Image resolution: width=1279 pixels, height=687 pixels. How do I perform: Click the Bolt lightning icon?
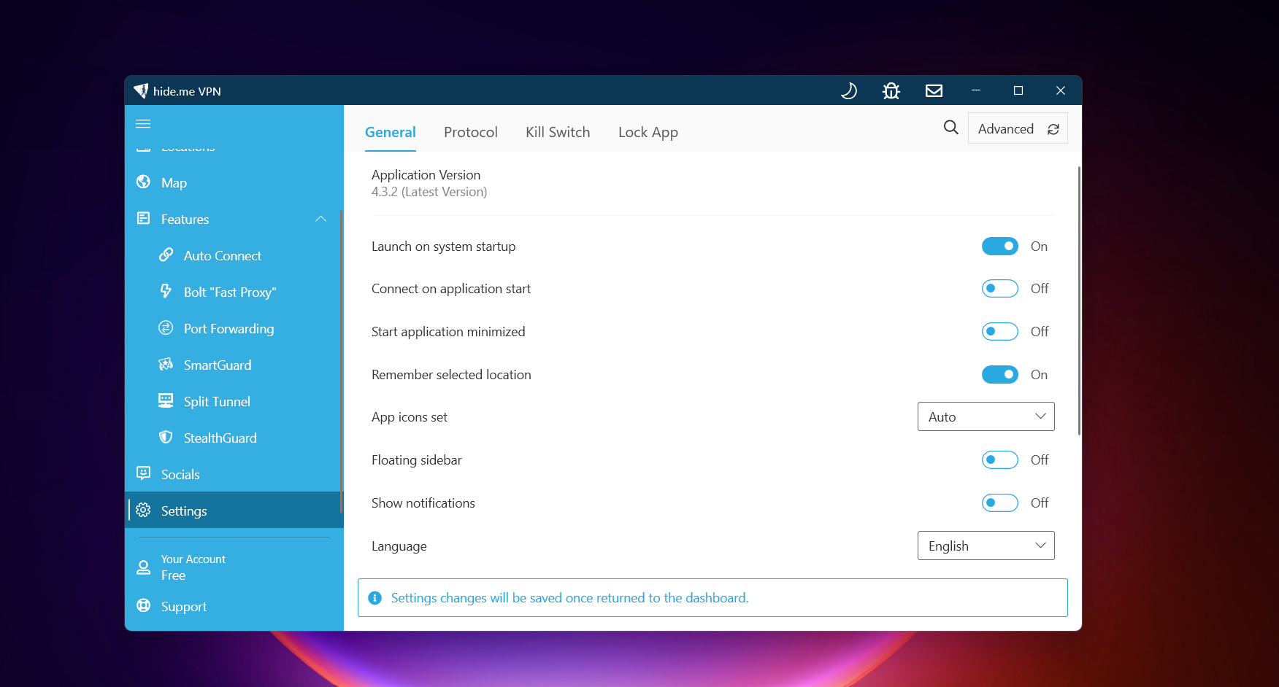[166, 291]
